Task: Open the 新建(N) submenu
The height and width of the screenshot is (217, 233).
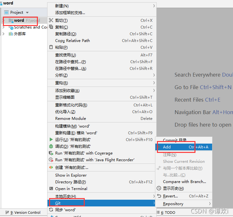Action: (102, 6)
